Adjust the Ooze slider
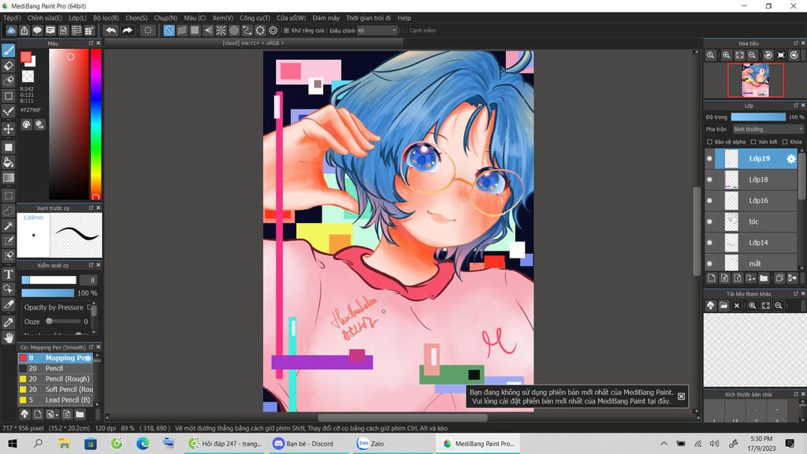 click(63, 322)
